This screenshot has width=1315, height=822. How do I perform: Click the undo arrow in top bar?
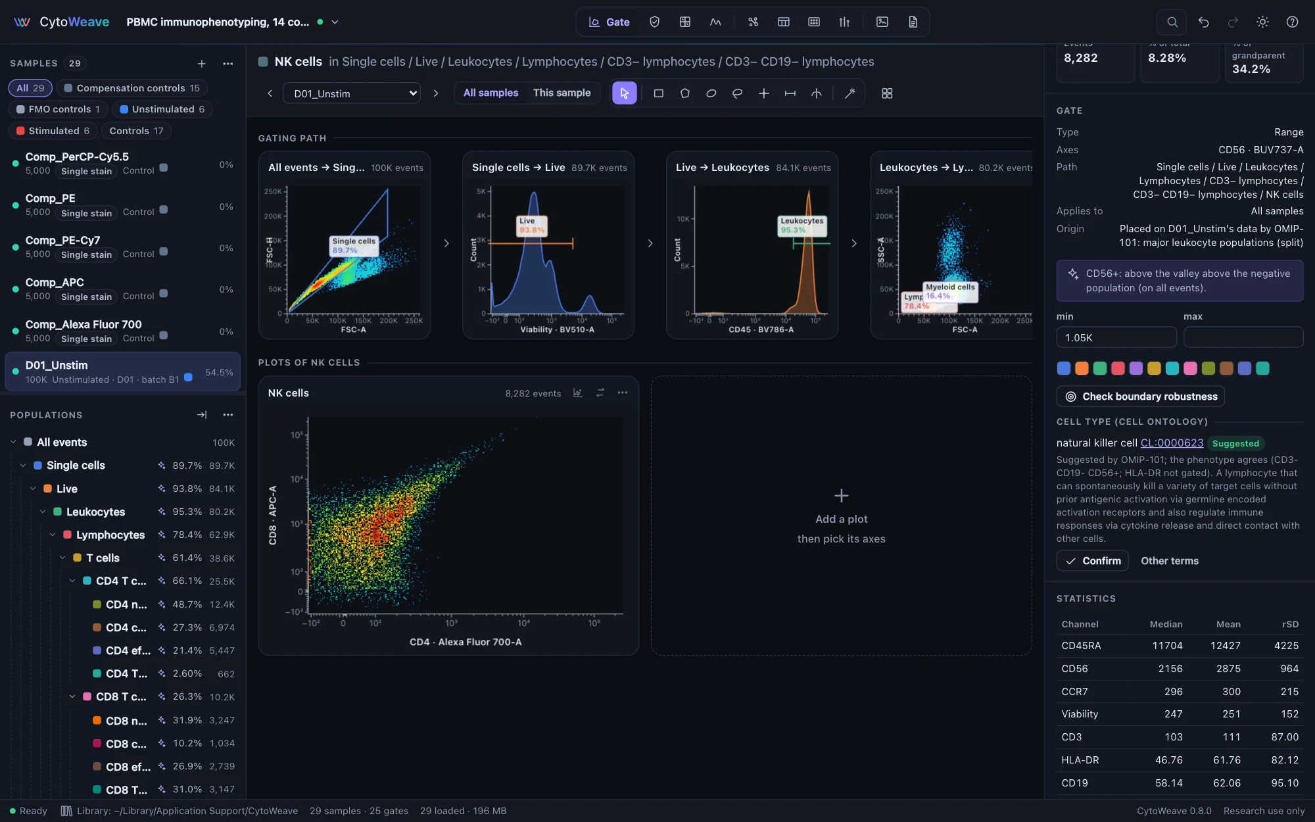[x=1203, y=22]
